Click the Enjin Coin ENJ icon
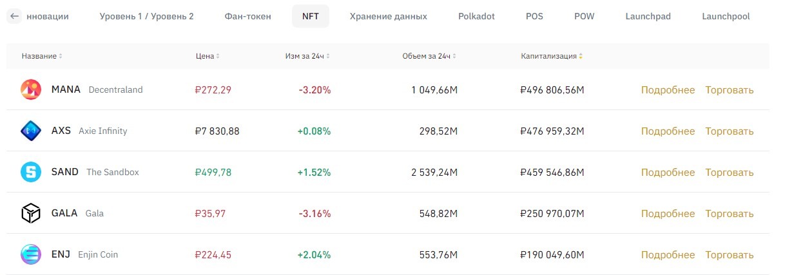794x275 pixels. pos(30,254)
